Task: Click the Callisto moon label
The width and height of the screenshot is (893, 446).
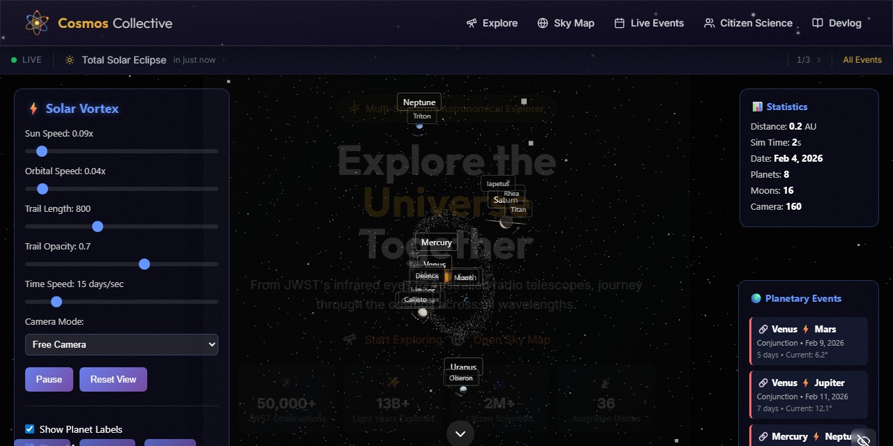Action: [x=415, y=300]
